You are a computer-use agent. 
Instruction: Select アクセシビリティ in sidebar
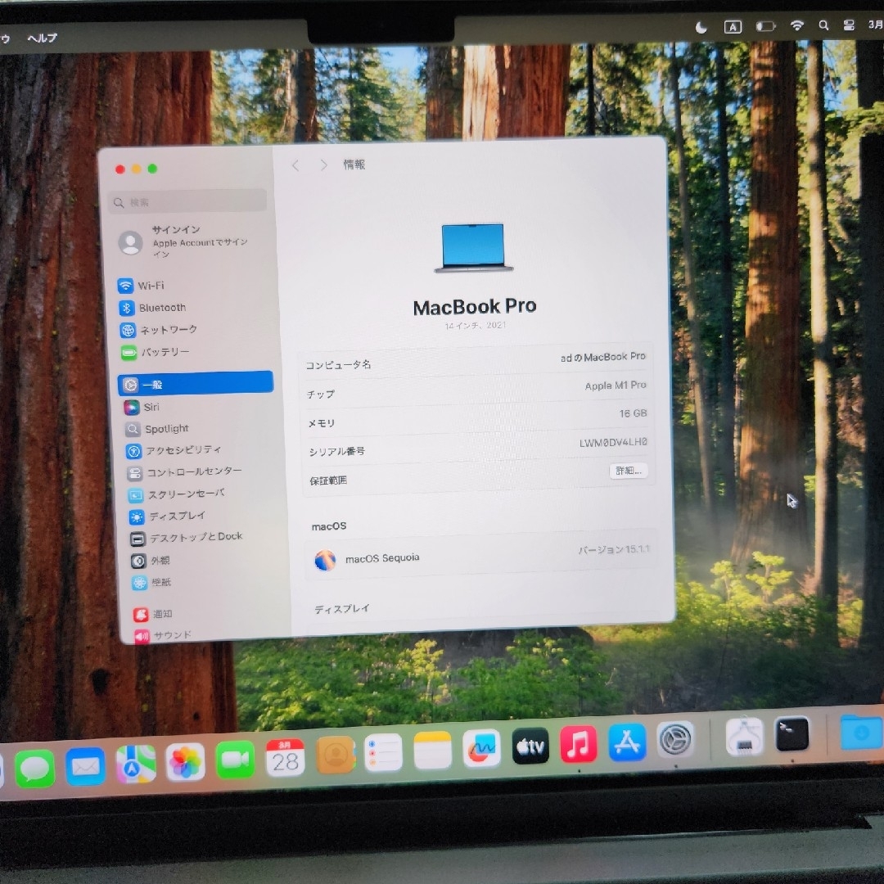point(174,450)
